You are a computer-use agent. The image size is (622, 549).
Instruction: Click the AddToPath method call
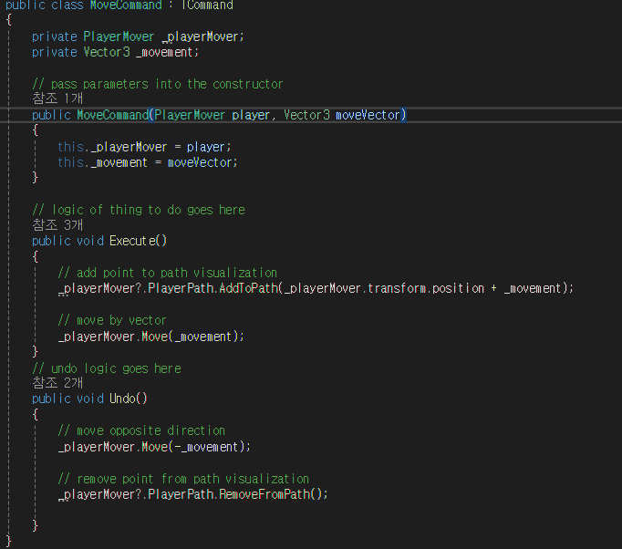(249, 288)
